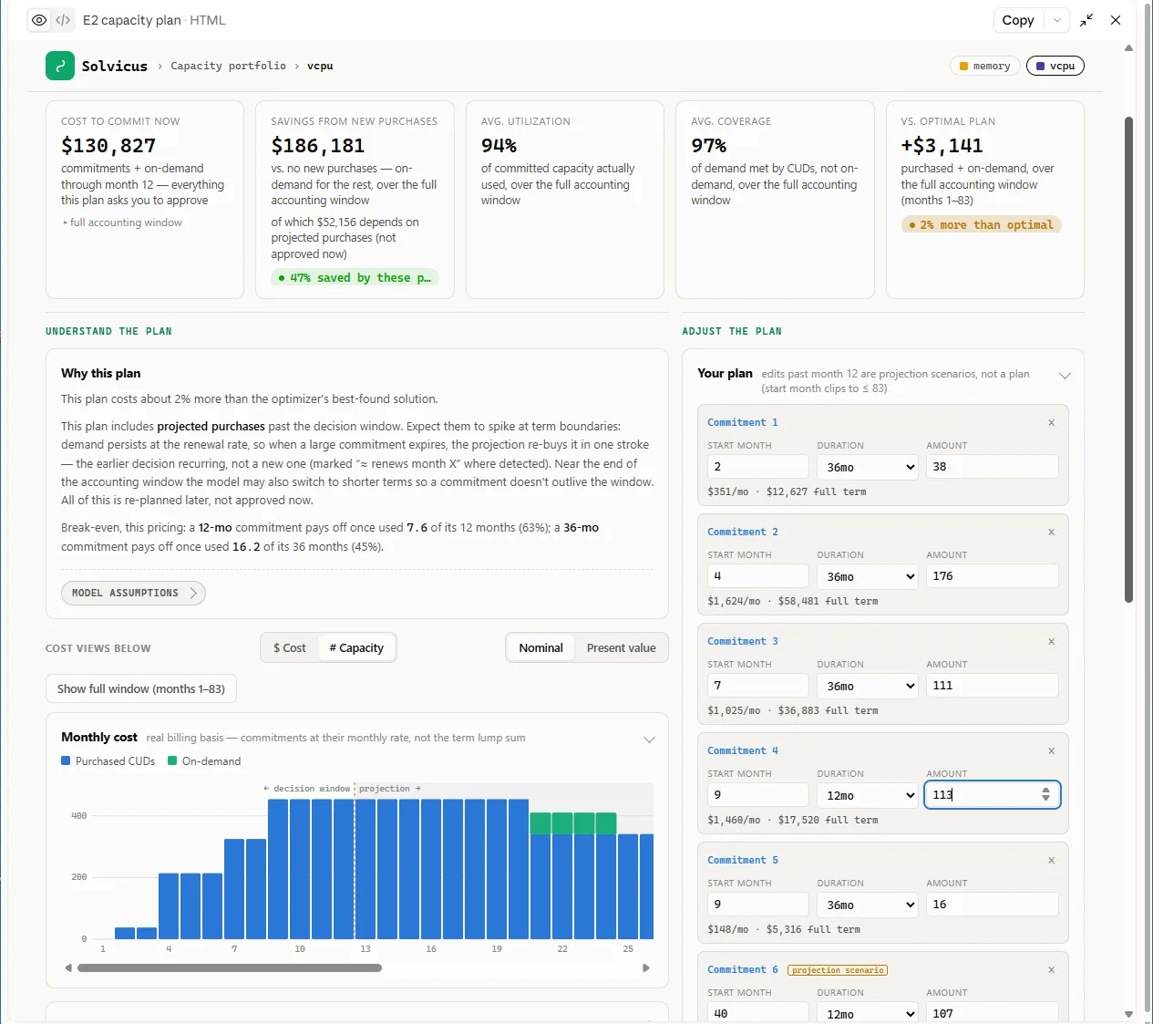This screenshot has width=1153, height=1024.
Task: Click the $186,181 savings value
Action: tap(318, 146)
